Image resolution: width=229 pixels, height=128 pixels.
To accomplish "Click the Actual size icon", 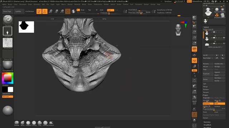I will [194, 37].
